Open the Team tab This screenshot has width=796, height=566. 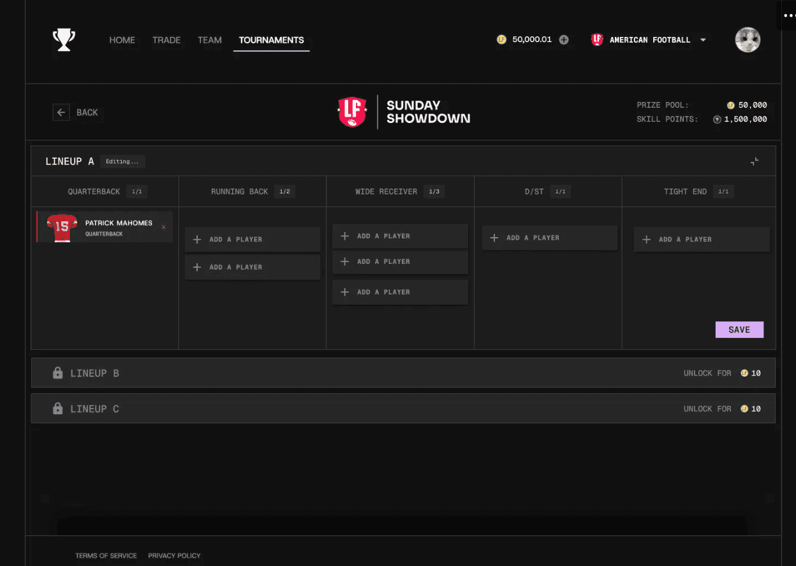pos(209,40)
